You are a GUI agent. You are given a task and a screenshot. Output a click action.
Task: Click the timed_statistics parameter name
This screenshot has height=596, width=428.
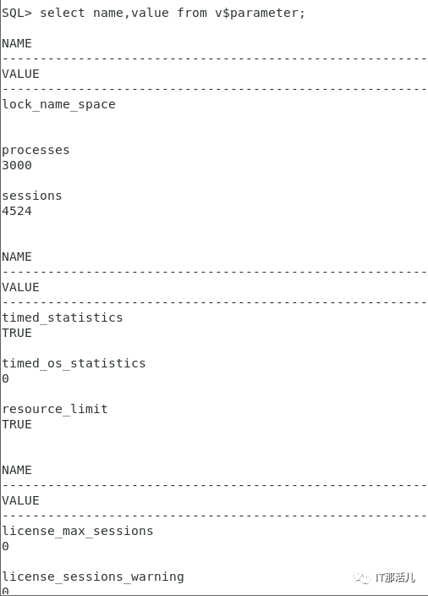(x=63, y=317)
